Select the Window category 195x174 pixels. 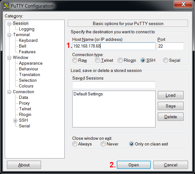pyautogui.click(x=21, y=57)
